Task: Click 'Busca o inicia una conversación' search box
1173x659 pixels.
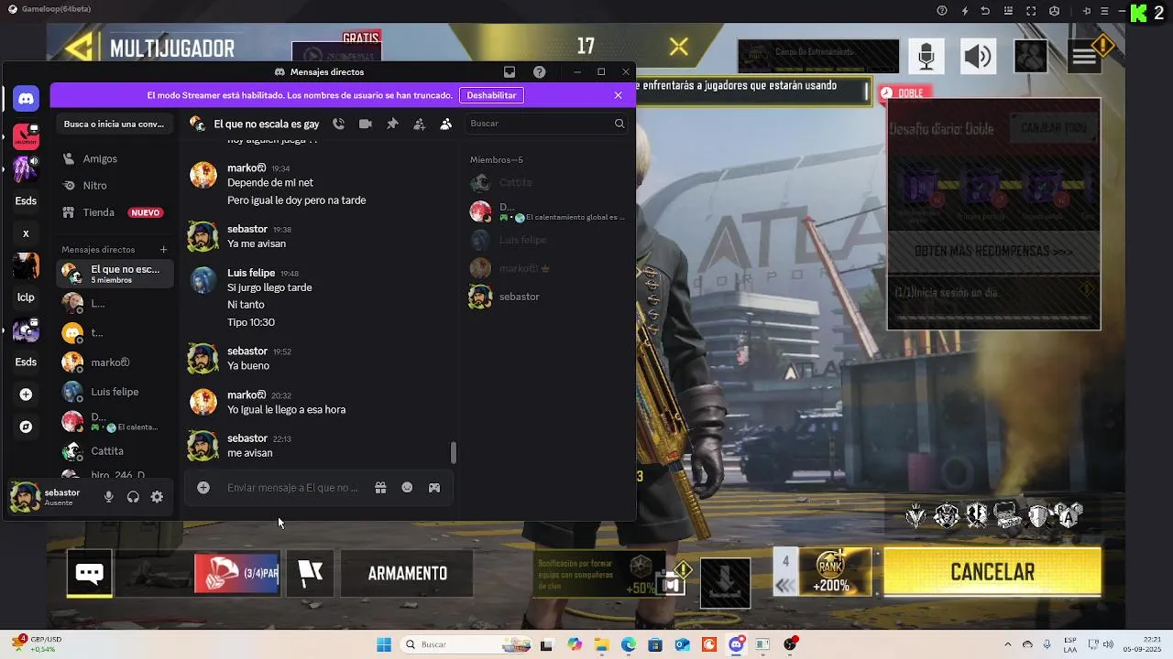Action: tap(115, 124)
